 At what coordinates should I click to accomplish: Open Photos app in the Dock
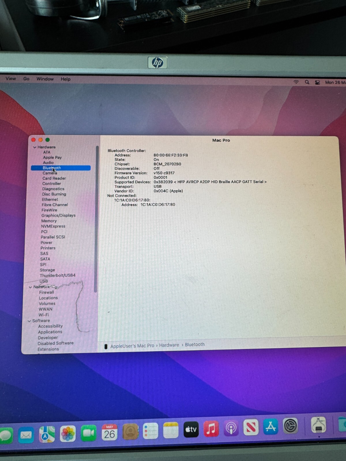click(68, 434)
